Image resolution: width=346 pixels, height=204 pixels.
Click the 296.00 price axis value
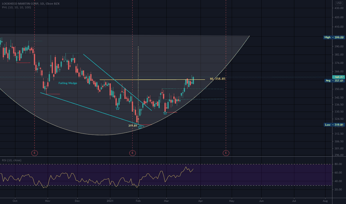pyautogui.click(x=339, y=155)
